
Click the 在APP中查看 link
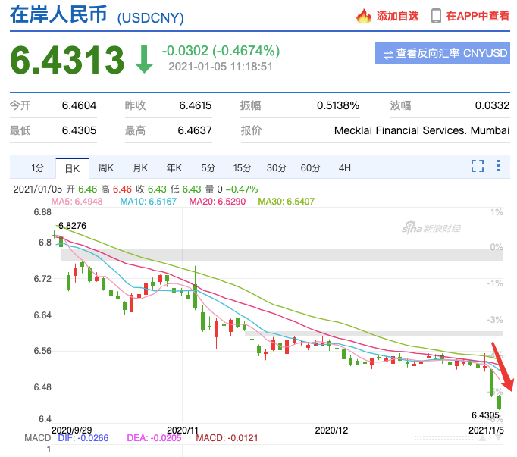(x=476, y=16)
